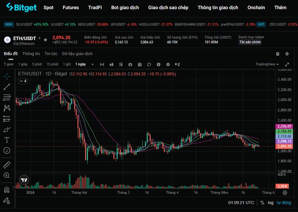Open the emoji icons tool
Viewport: 298px width, 212px height.
pos(7,150)
